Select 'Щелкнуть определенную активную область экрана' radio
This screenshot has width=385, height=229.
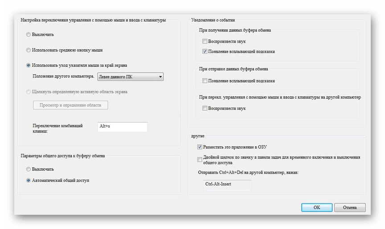[x=29, y=92]
